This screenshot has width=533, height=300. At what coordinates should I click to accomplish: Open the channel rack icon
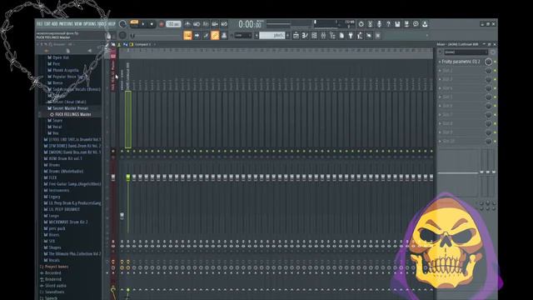pyautogui.click(x=315, y=35)
